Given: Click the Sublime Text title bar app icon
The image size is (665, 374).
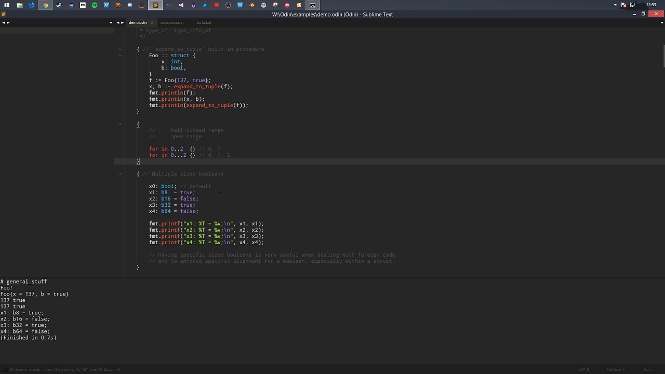Looking at the screenshot, I should [x=3, y=15].
